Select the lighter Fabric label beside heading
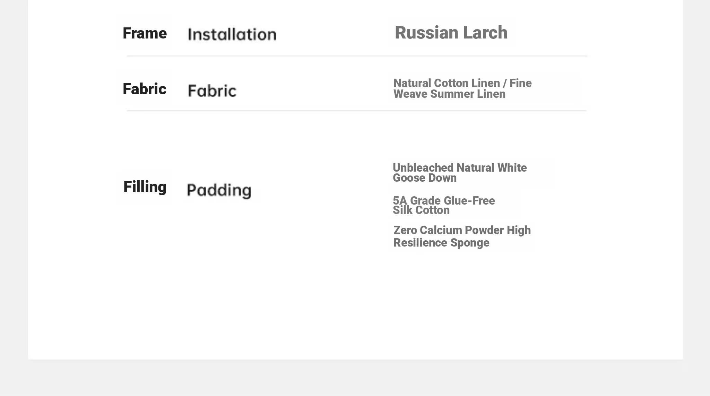710x396 pixels. tap(212, 91)
